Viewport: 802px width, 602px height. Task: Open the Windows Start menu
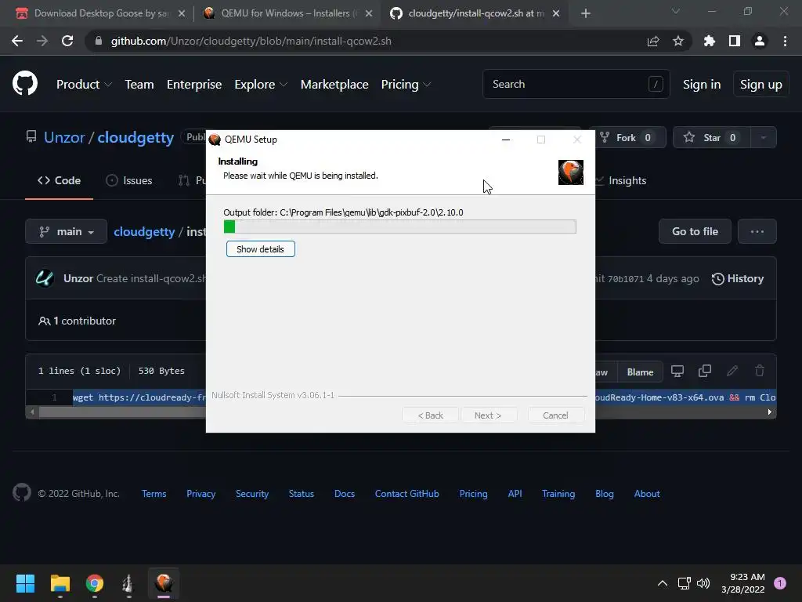coord(25,583)
